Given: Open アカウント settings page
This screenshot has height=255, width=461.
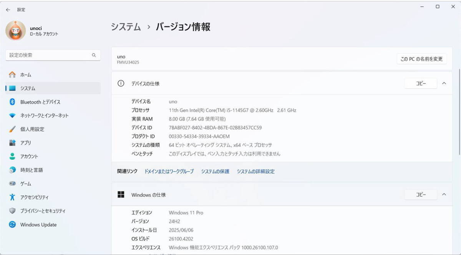Looking at the screenshot, I should (53, 156).
